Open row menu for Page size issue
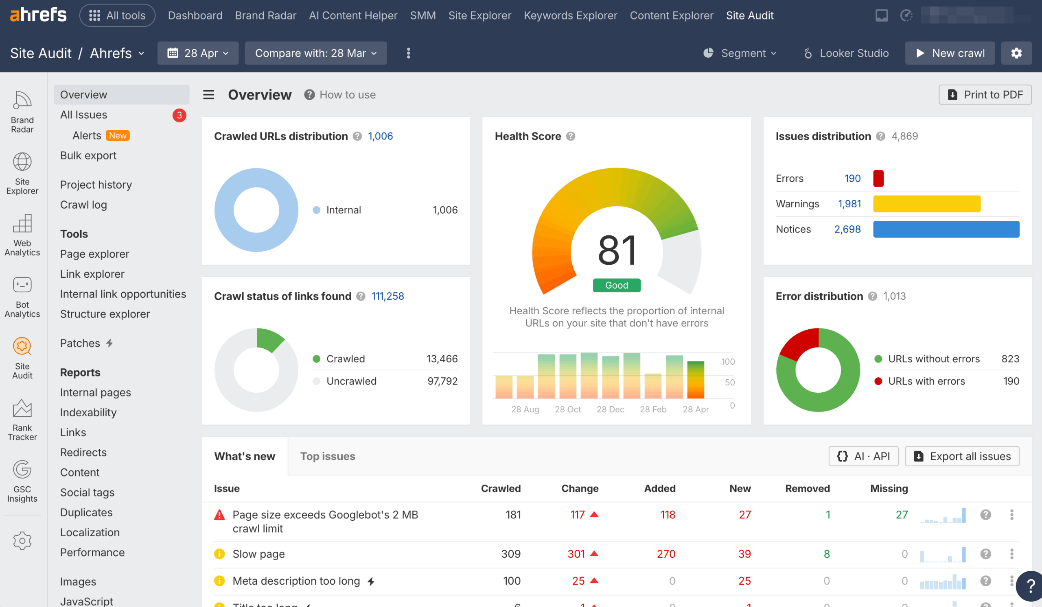 (x=1012, y=514)
